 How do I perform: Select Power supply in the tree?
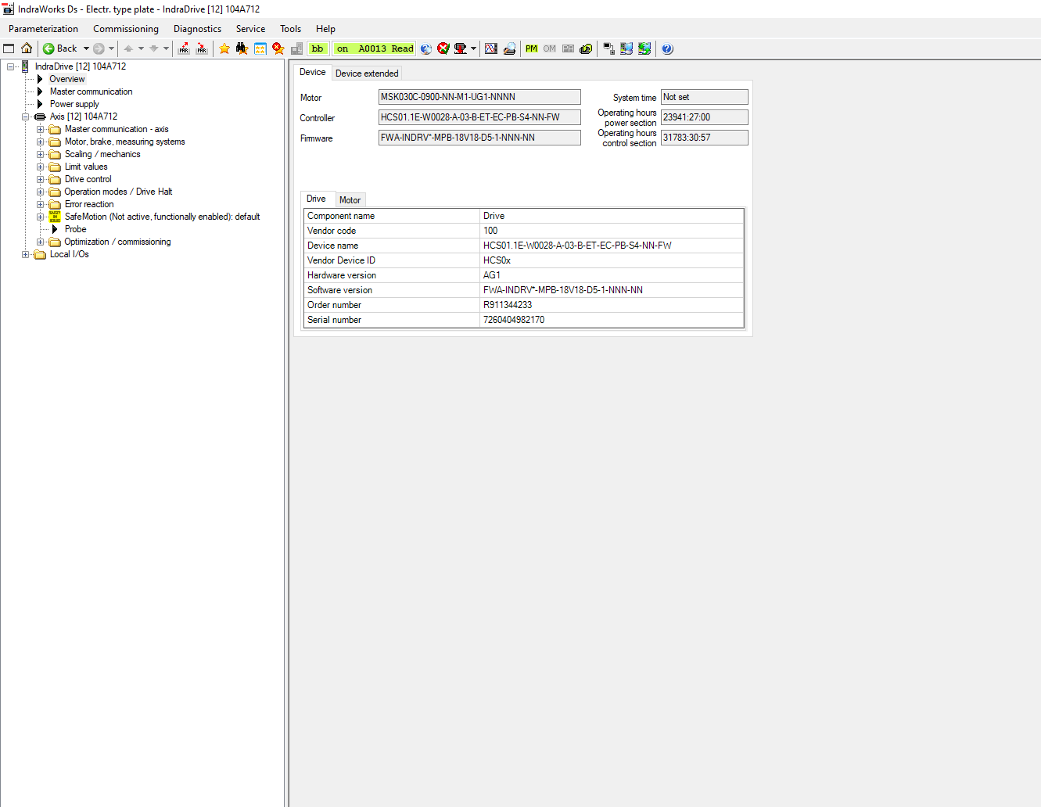click(x=74, y=104)
